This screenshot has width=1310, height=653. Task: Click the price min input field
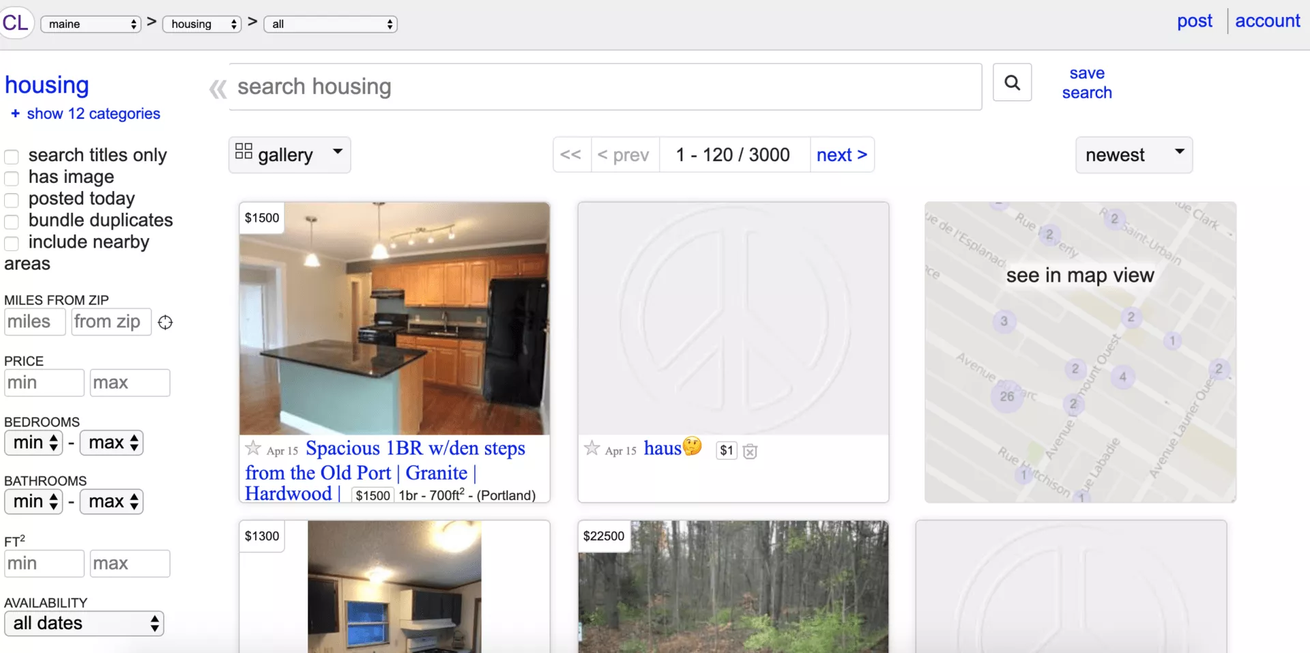pyautogui.click(x=44, y=383)
